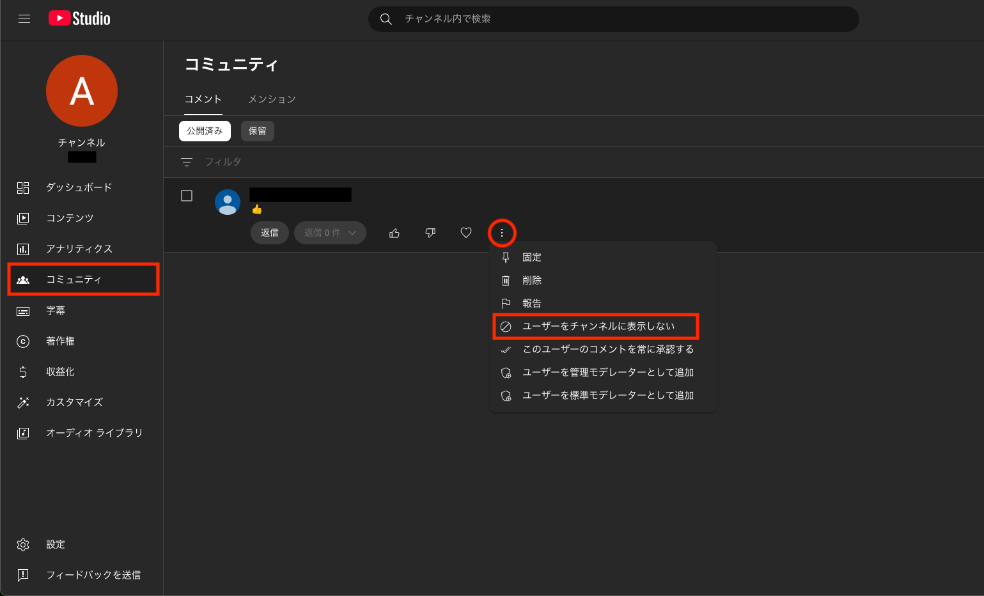Click the アナリティクス analytics icon
The width and height of the screenshot is (984, 596).
pos(23,249)
